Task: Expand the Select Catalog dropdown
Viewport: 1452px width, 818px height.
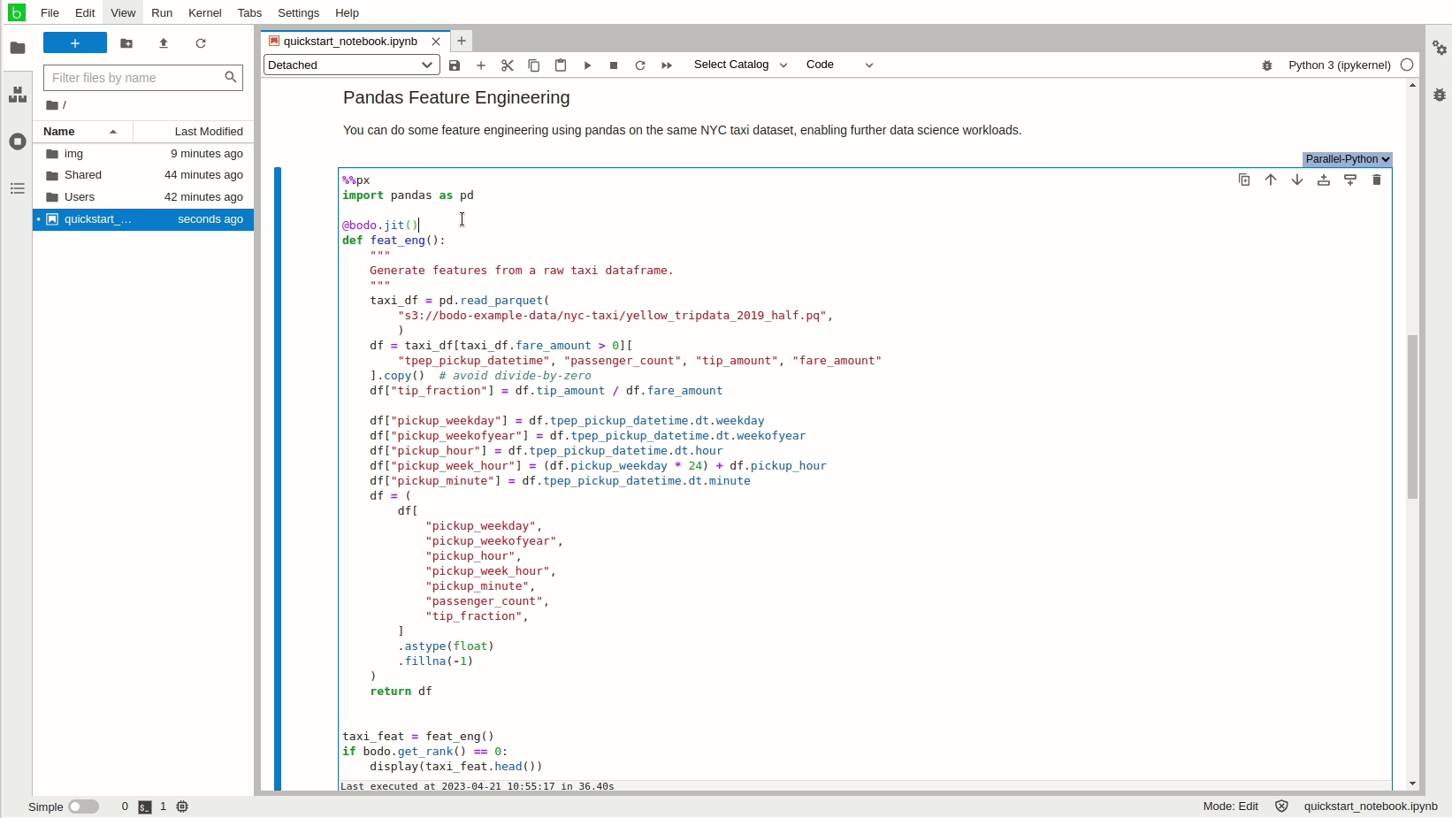Action: 740,65
